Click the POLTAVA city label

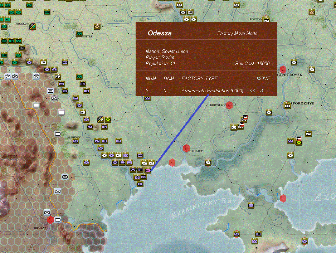tap(256, 19)
